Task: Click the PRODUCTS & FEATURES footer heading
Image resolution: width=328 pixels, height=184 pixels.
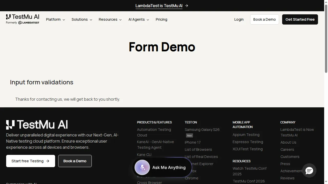Action: point(155,122)
